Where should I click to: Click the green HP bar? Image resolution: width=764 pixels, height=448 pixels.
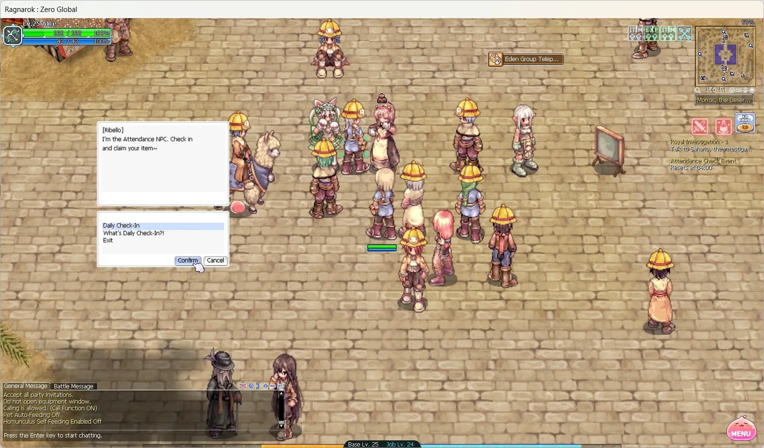[67, 33]
